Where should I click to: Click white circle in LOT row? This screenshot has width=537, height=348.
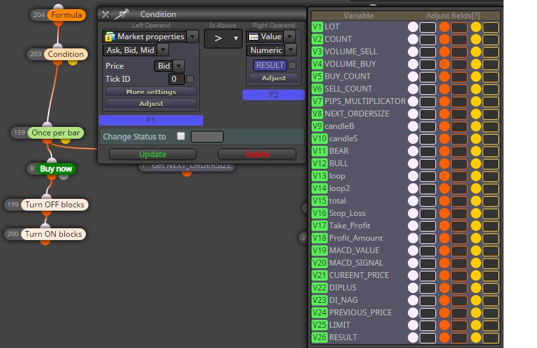(x=413, y=27)
